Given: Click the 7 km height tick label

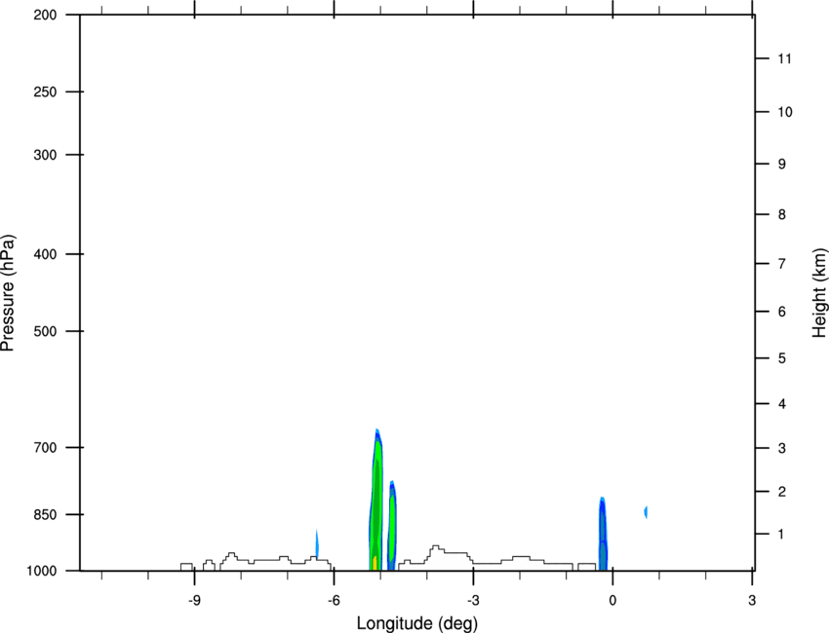Looking at the screenshot, I should tap(782, 264).
